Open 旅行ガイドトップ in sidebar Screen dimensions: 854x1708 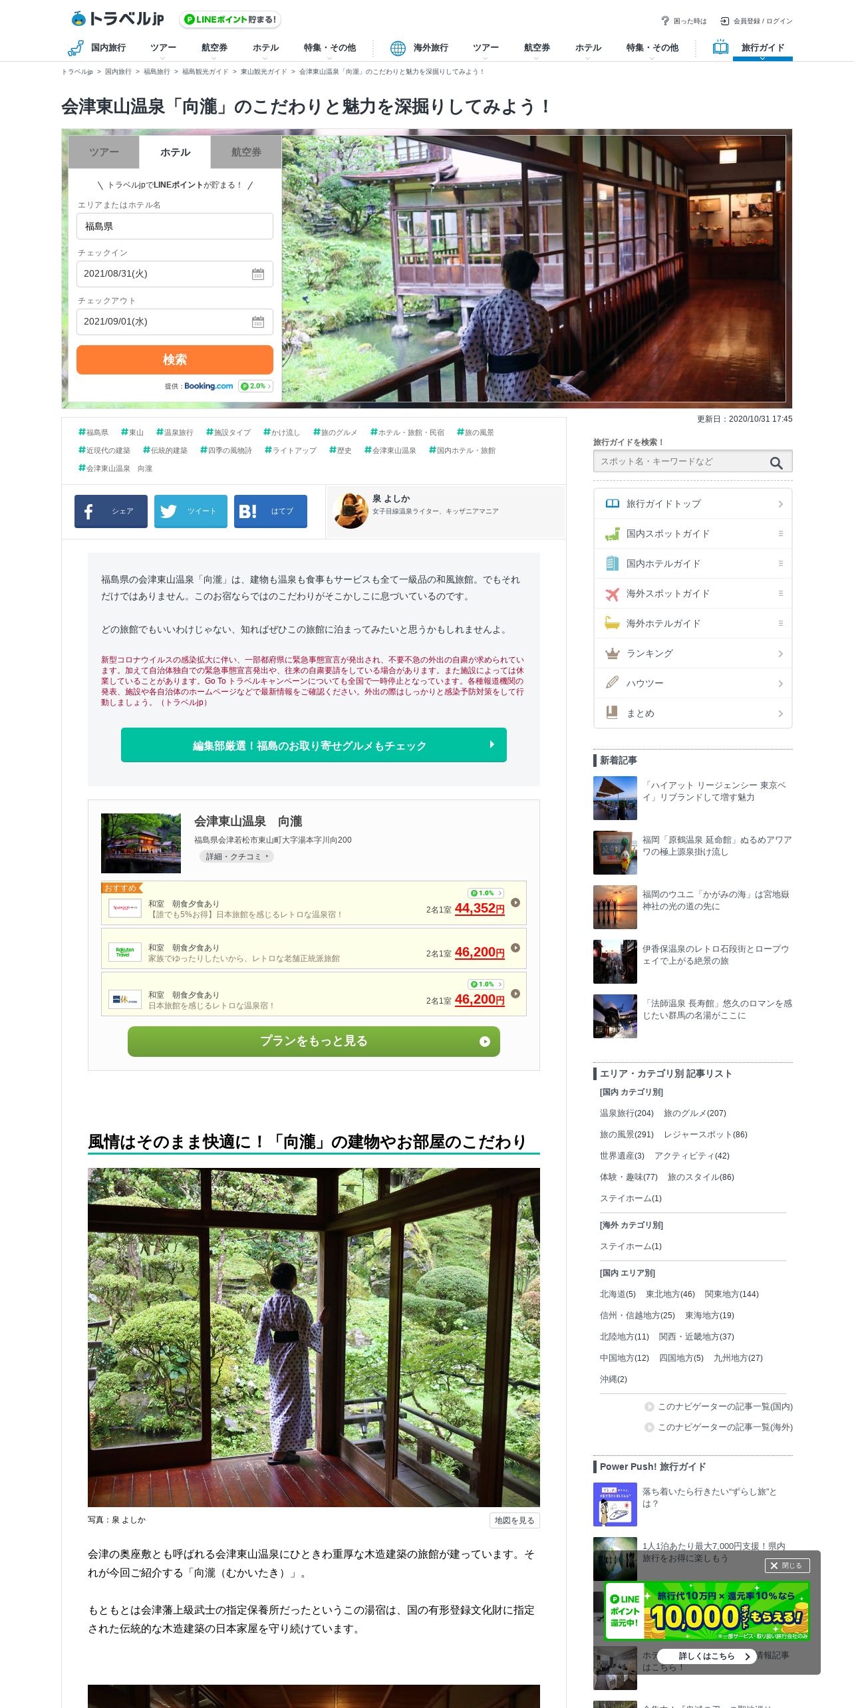[693, 503]
